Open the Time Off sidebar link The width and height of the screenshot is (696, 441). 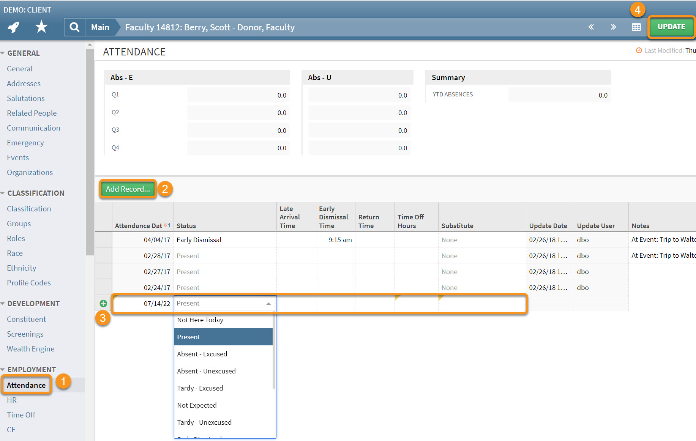pos(21,415)
